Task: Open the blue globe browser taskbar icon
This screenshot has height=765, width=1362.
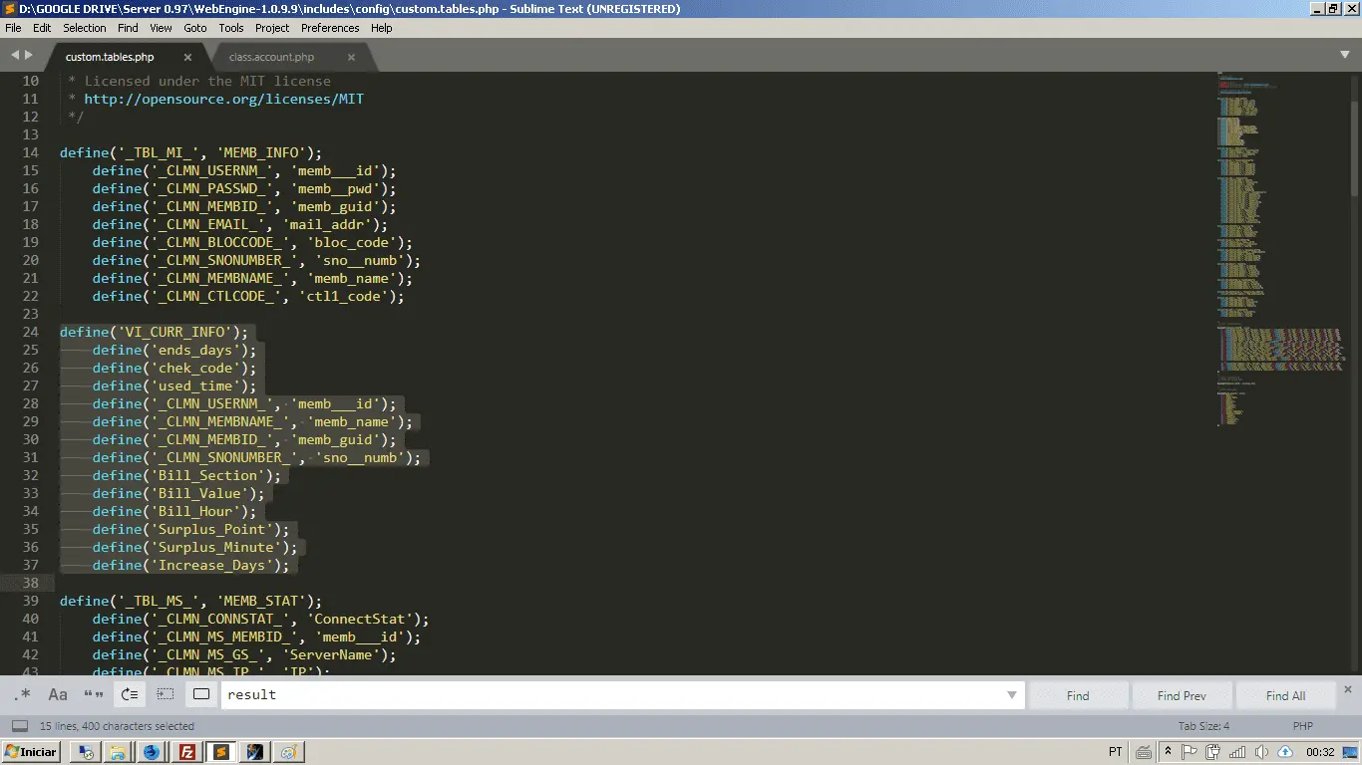Action: coord(152,752)
